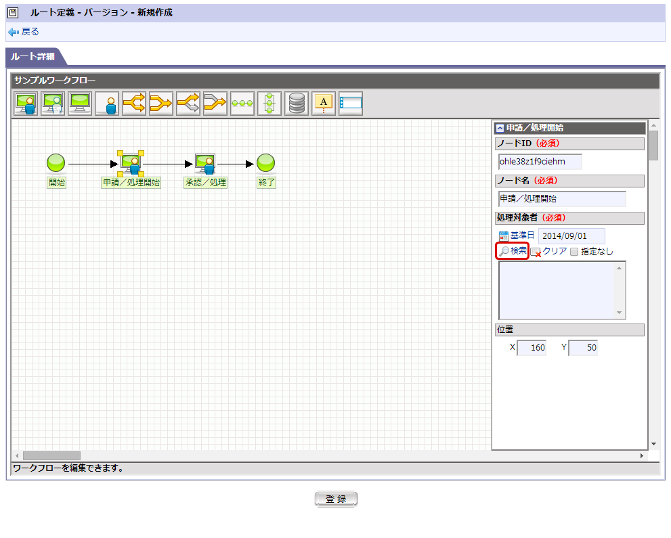This screenshot has height=538, width=671.
Task: Select the 申請/処理開始 node on canvas
Action: coord(131,164)
